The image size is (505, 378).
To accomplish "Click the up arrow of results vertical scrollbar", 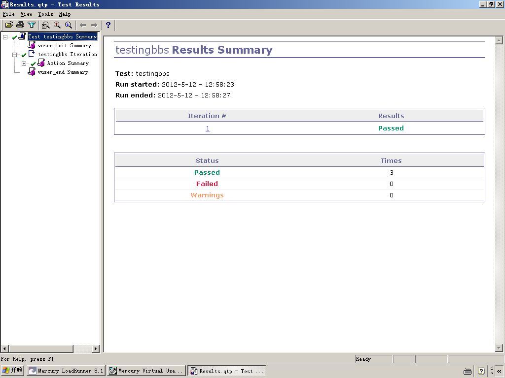I will click(x=499, y=40).
